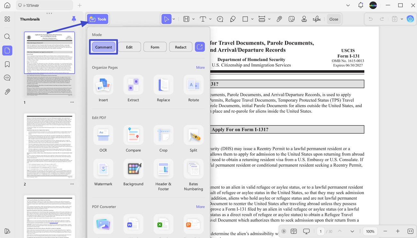
Task: Open the notifications bell
Action: [361, 5]
